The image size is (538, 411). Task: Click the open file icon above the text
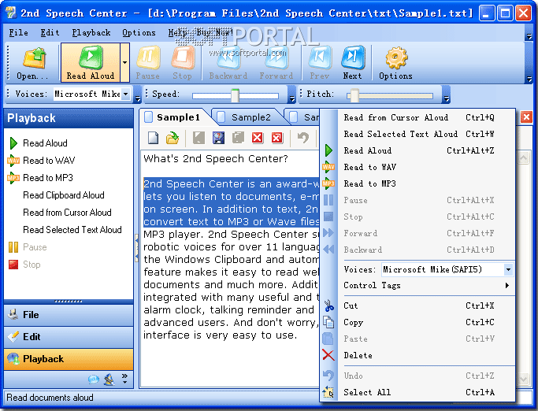coord(173,138)
